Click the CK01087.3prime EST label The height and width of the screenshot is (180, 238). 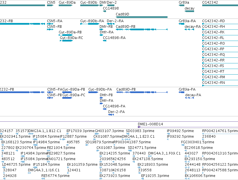click(111, 148)
